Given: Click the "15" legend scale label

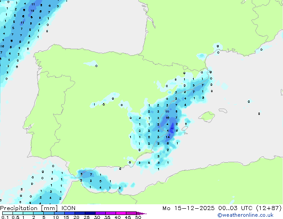Looking at the screenshot, I should click(66, 217).
